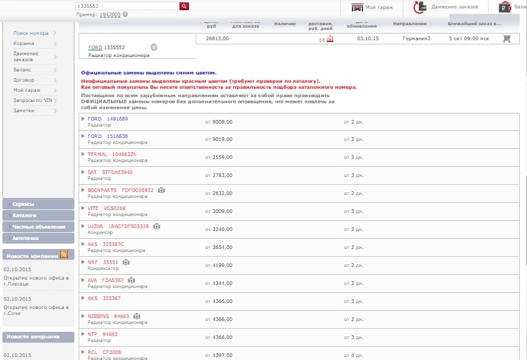Open the Мой гараж car icon

pyautogui.click(x=357, y=7)
